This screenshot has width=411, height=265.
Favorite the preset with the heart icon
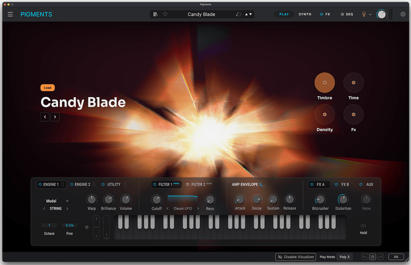pos(165,14)
